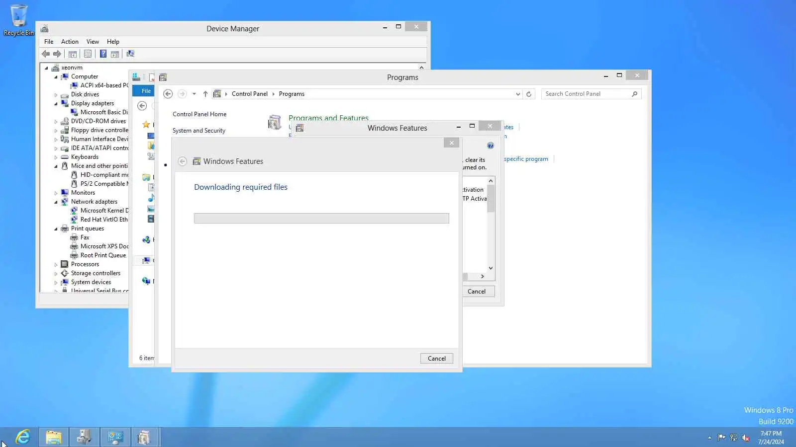Expand the System devices node

56,282
